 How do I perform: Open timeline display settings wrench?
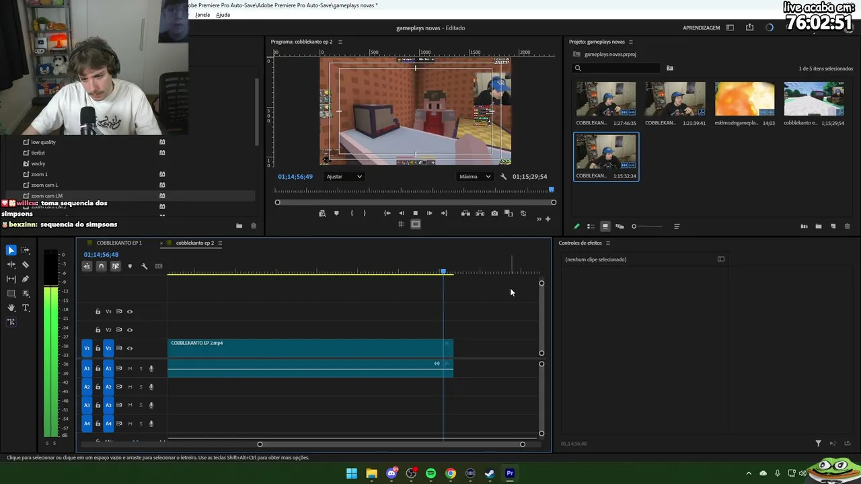coord(144,266)
